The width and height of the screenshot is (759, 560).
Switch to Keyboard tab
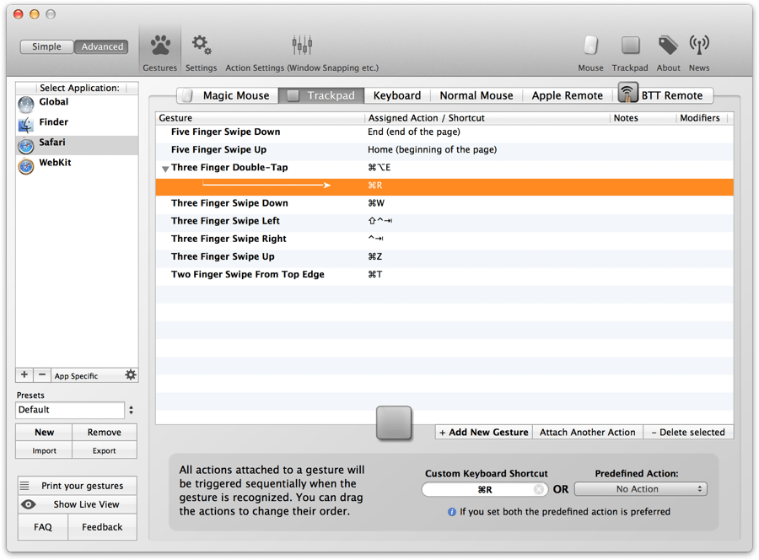tap(397, 95)
